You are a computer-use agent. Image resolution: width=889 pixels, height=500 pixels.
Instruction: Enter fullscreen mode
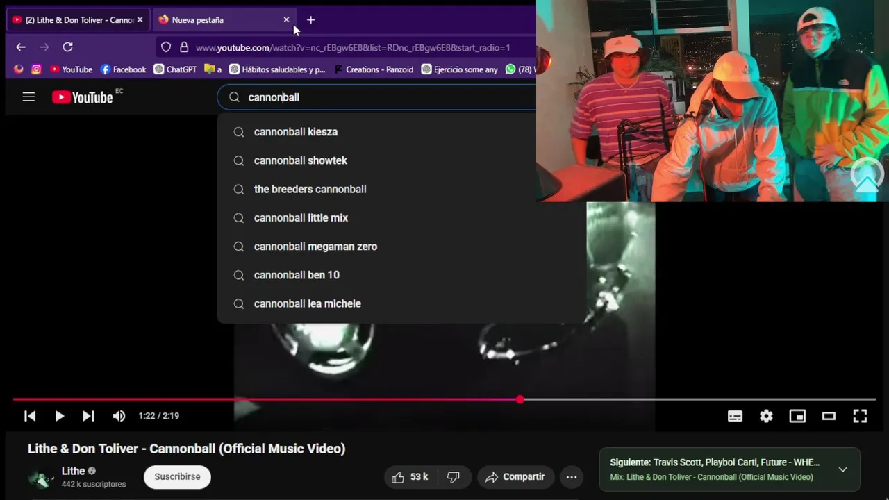[860, 416]
